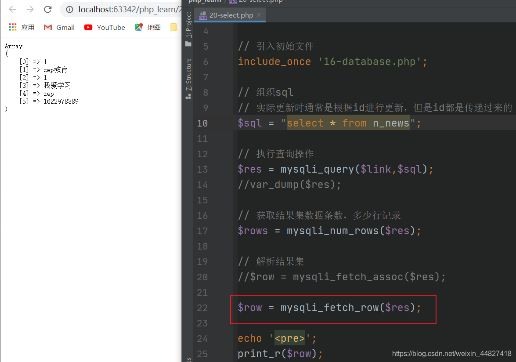
Task: Open the YouTube bookmark
Action: pyautogui.click(x=105, y=27)
